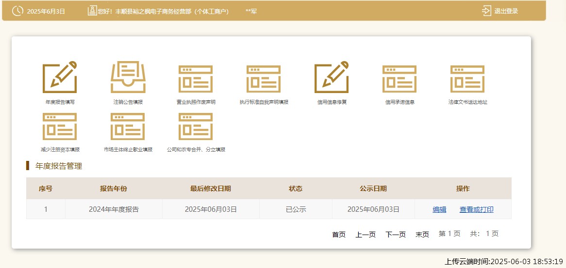
Task: Click the 报告年份 column header
Action: pos(114,189)
